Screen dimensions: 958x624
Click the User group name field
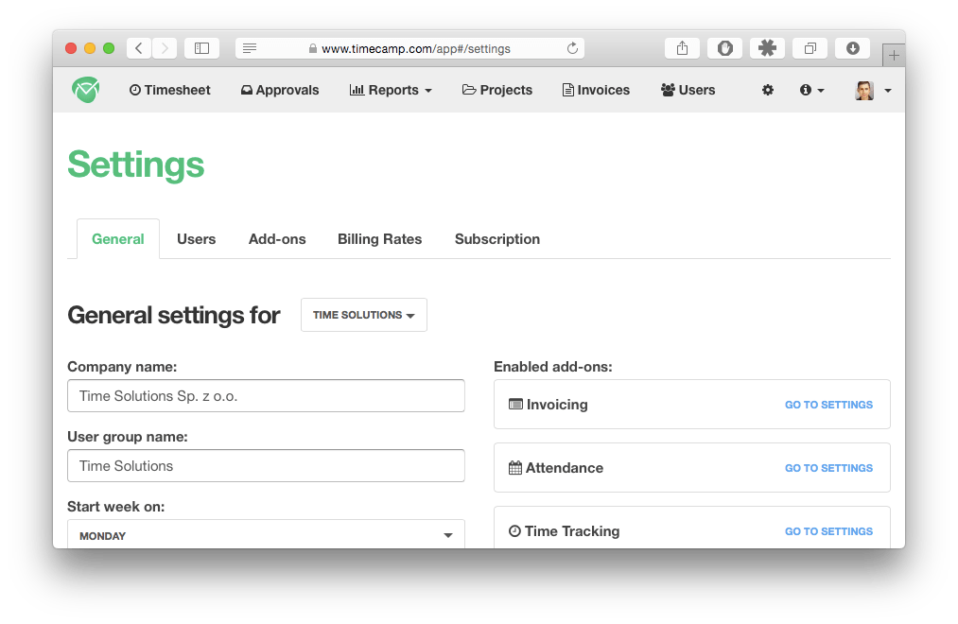tap(266, 466)
